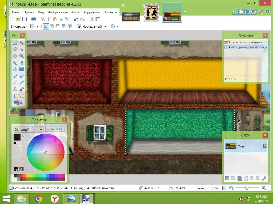The height and width of the screenshot is (204, 273).
Task: Open the Правка menu
Action: point(29,12)
